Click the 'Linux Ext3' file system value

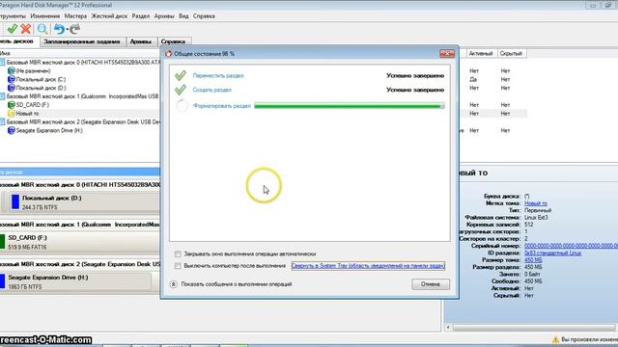pos(536,218)
